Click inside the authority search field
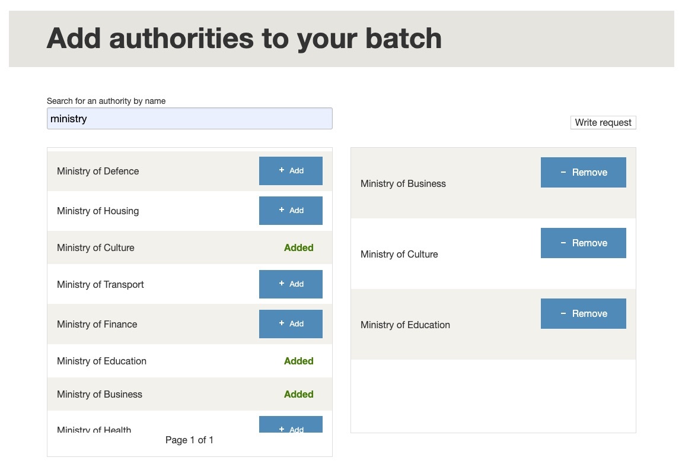Image resolution: width=682 pixels, height=470 pixels. [189, 118]
